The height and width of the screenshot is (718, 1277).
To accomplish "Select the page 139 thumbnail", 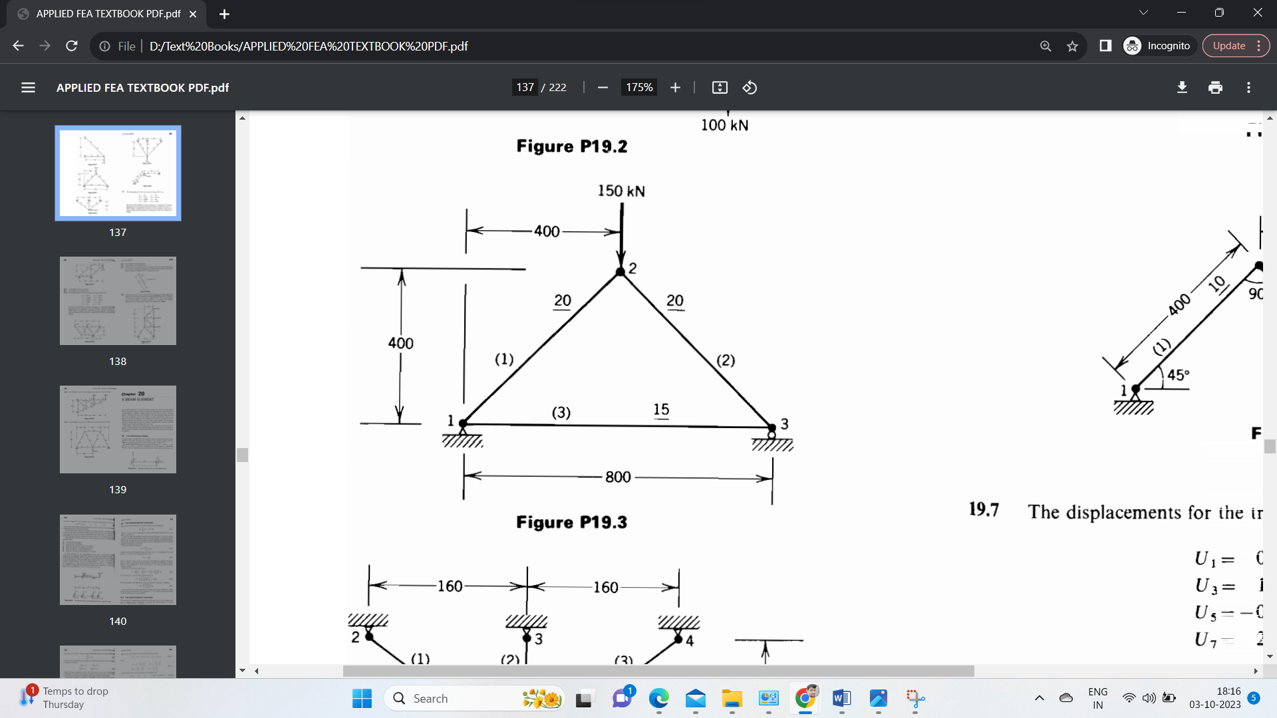I will (117, 429).
